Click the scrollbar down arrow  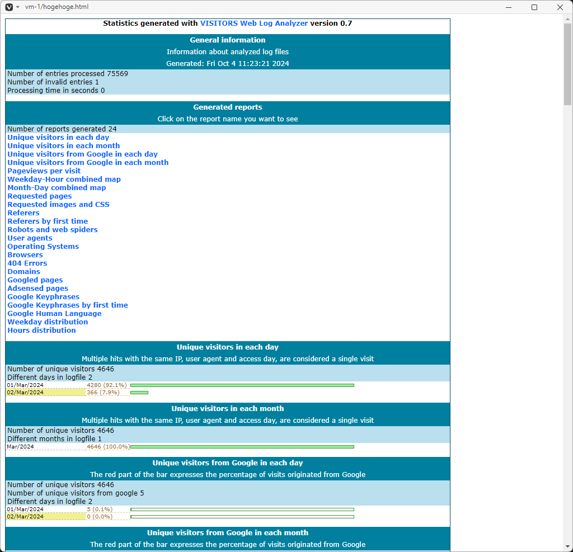pos(567,547)
